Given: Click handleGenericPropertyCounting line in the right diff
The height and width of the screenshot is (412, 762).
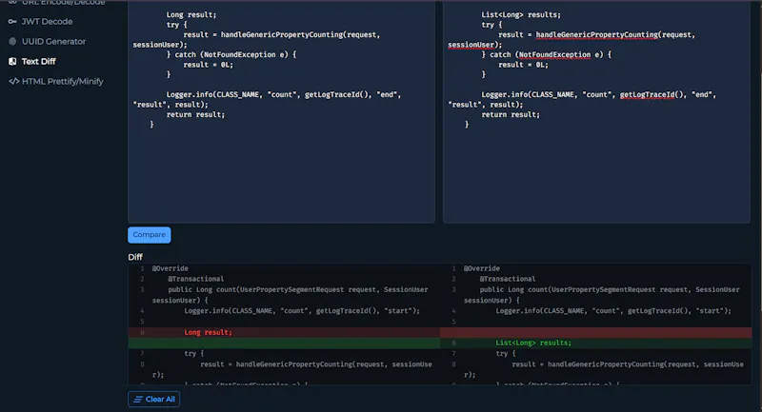Looking at the screenshot, I should (x=604, y=369).
